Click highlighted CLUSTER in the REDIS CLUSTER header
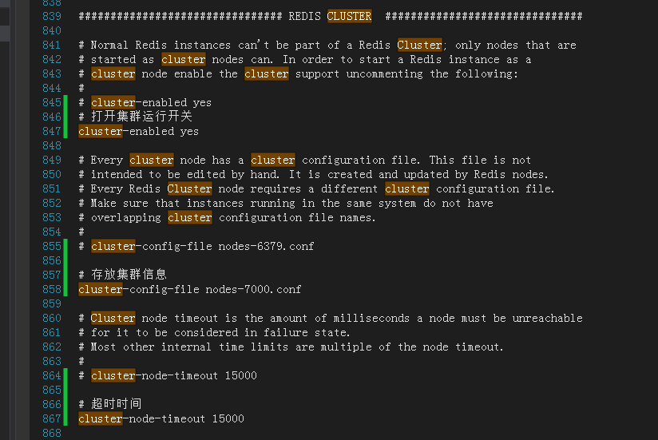 [x=349, y=16]
